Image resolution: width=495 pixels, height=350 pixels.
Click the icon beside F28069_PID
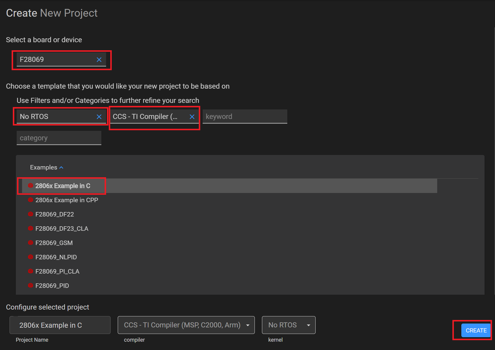(30, 285)
